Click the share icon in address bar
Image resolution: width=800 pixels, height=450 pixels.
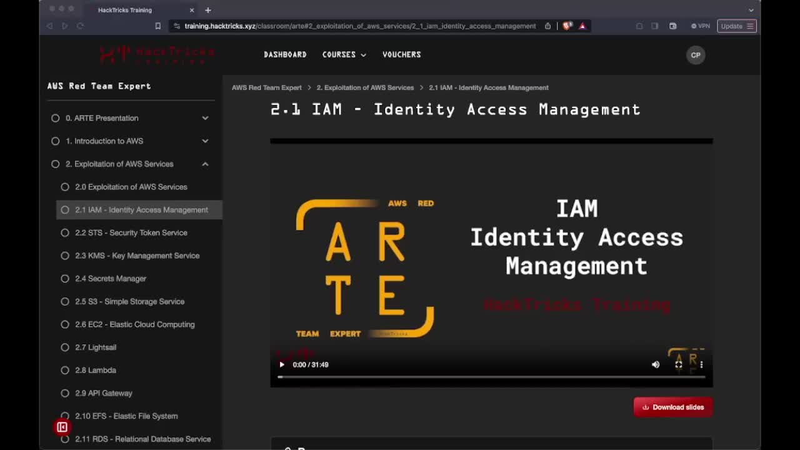pyautogui.click(x=547, y=26)
